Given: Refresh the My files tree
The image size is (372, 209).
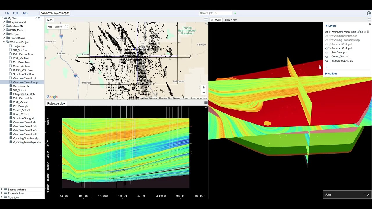Looking at the screenshot, I should point(36,18).
